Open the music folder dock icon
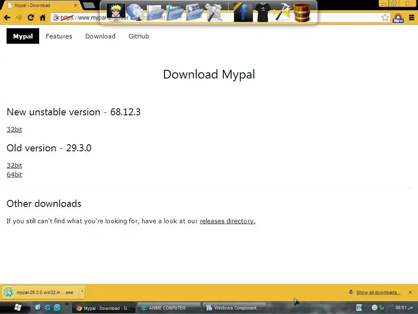Viewport: 418px width, 314px height. point(175,12)
